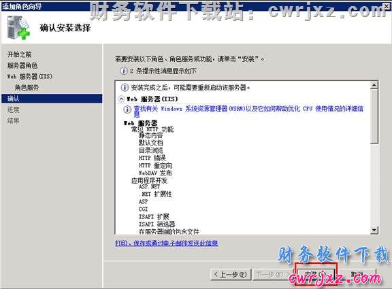Click the 静态内容 entry
Screen dimensions: 392x289
point(151,135)
